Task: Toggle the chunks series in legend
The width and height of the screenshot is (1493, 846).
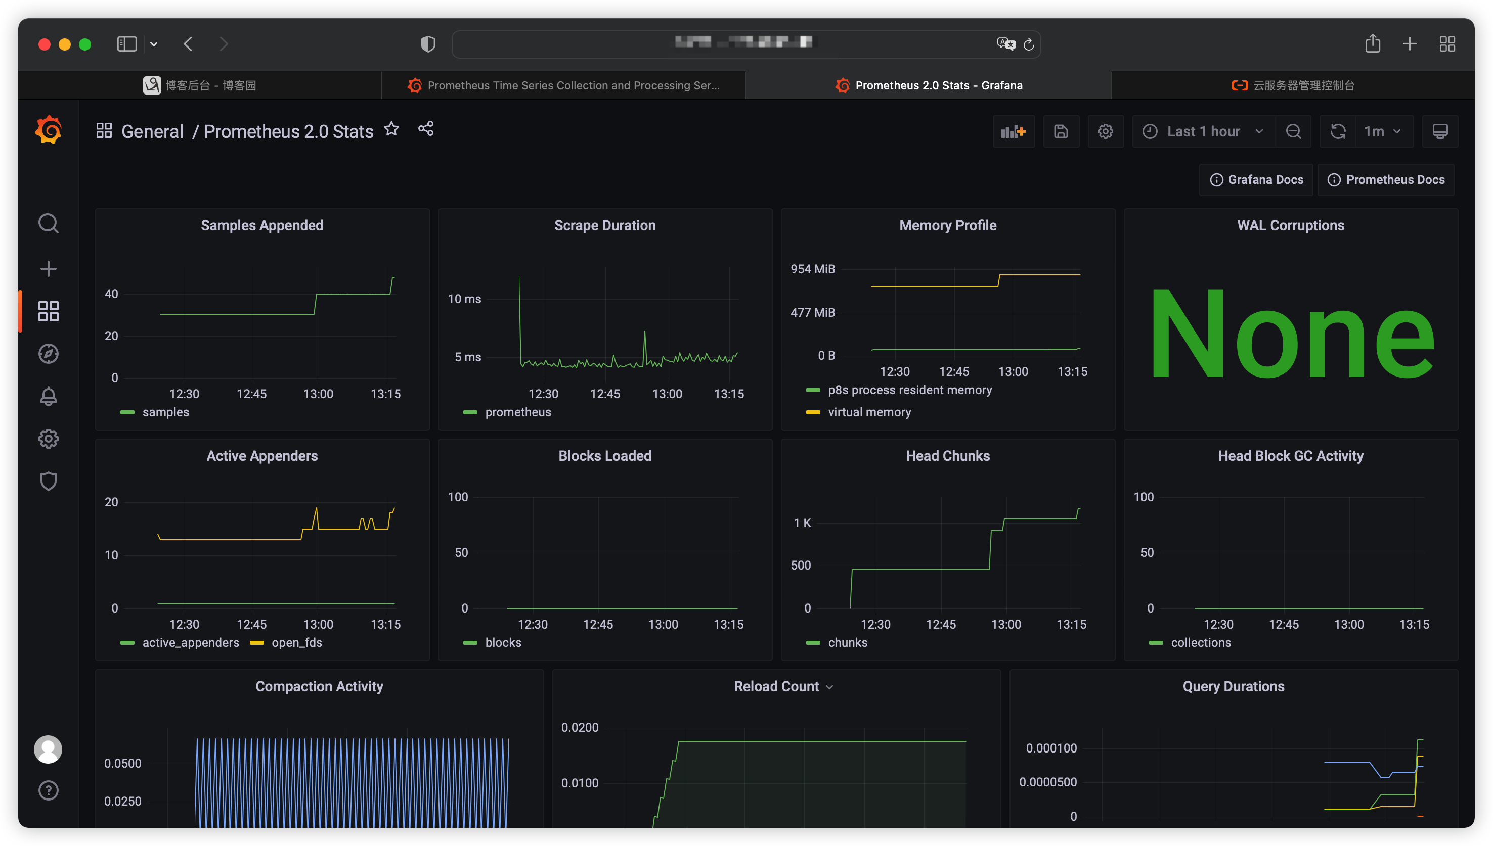Action: (848, 643)
